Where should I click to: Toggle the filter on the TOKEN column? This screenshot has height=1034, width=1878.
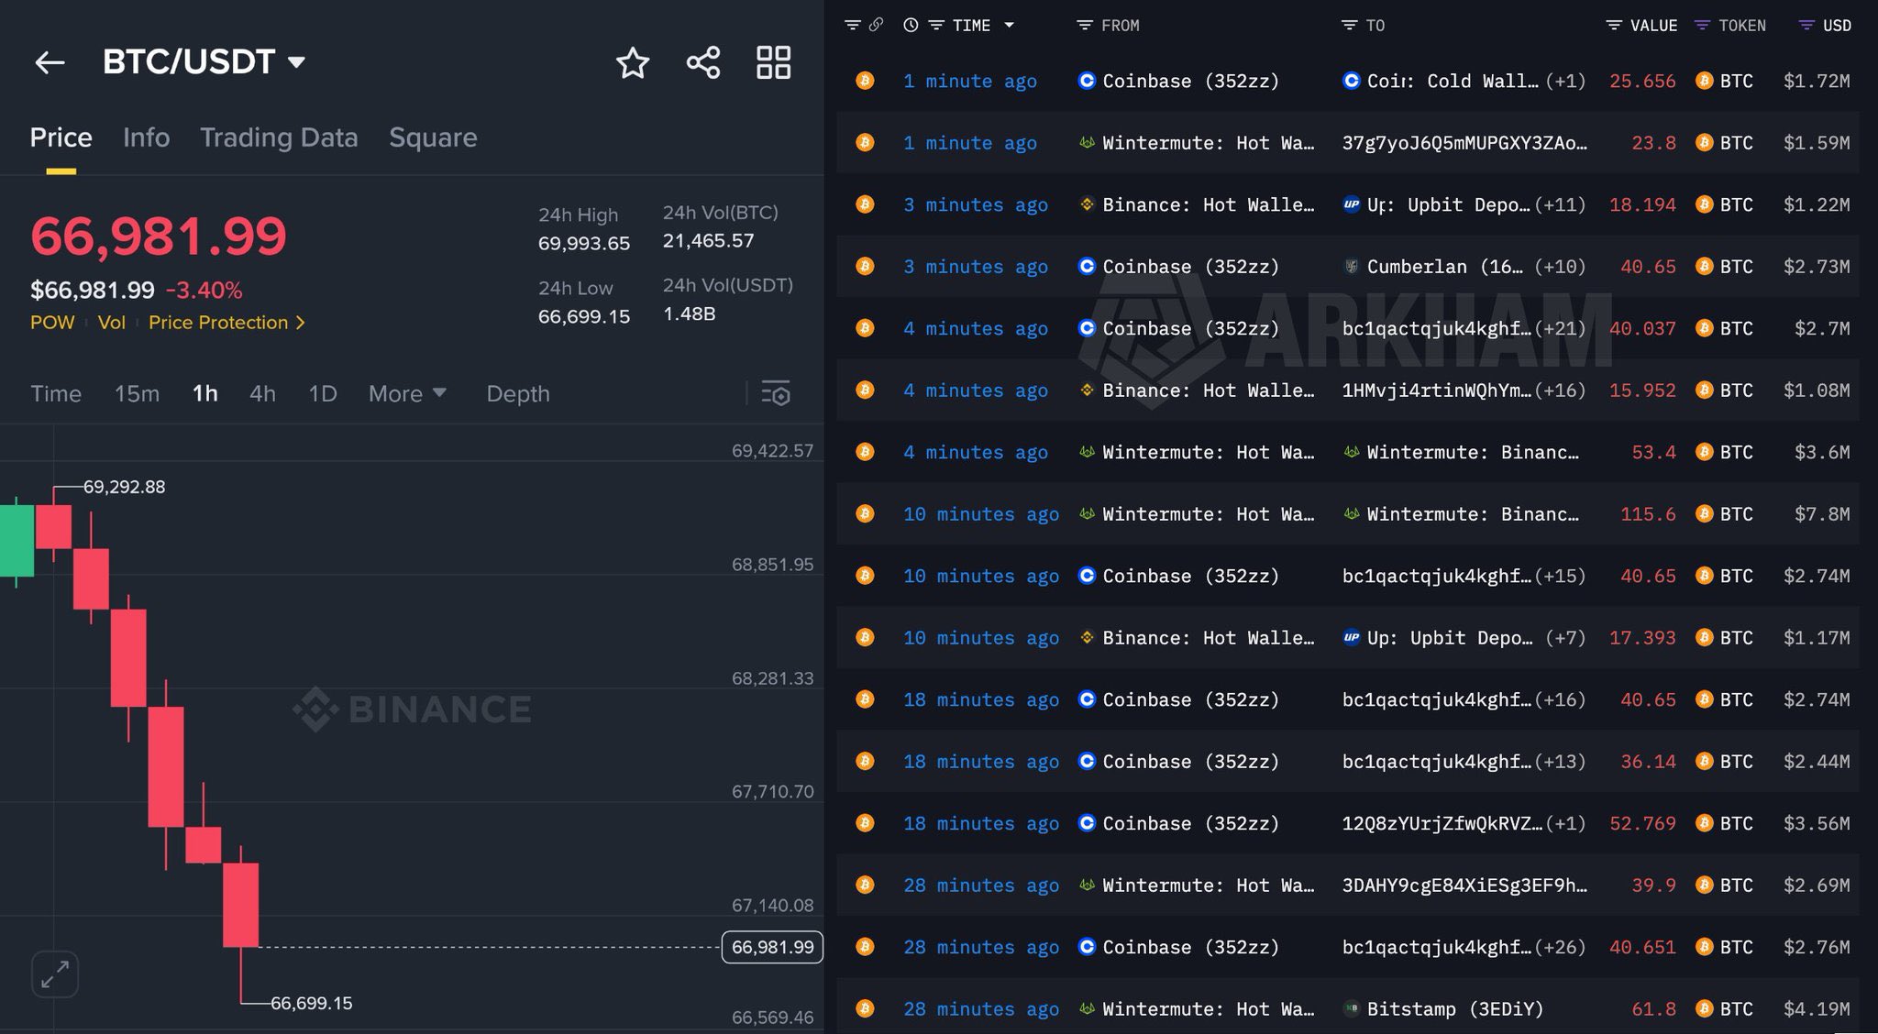(x=1704, y=25)
